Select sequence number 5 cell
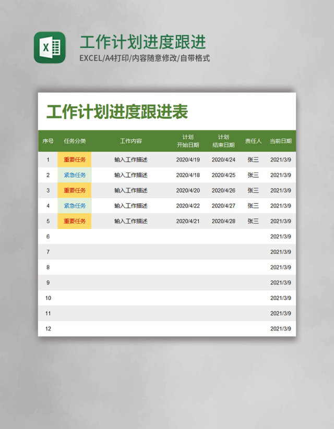 [x=48, y=221]
